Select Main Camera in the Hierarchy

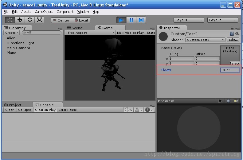click(x=18, y=48)
